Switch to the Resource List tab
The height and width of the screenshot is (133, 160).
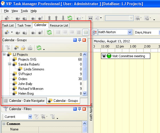tap(59, 25)
